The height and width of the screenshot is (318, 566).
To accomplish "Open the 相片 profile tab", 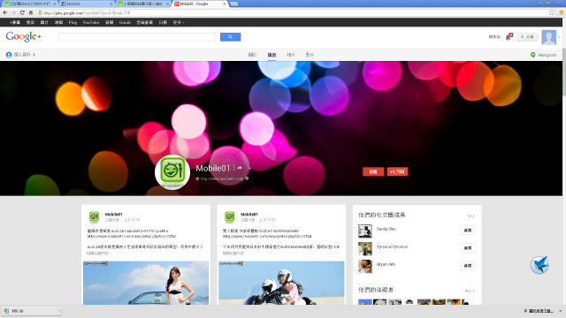I will click(291, 55).
